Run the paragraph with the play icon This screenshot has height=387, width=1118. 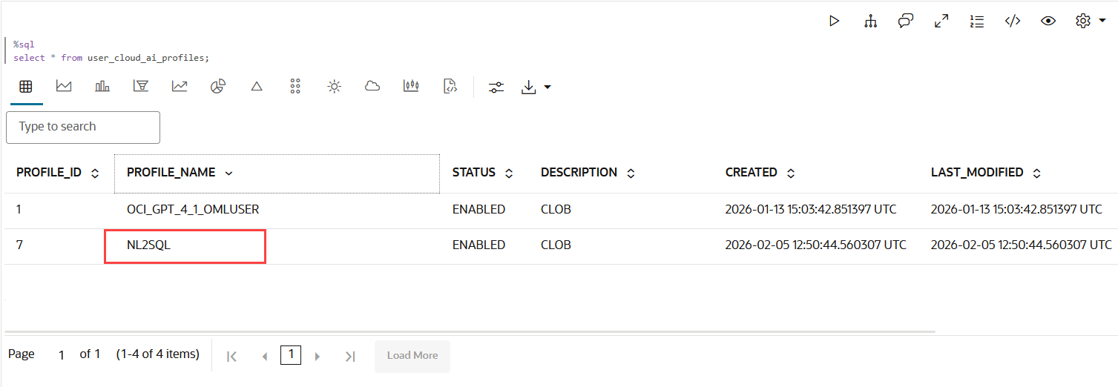(835, 21)
